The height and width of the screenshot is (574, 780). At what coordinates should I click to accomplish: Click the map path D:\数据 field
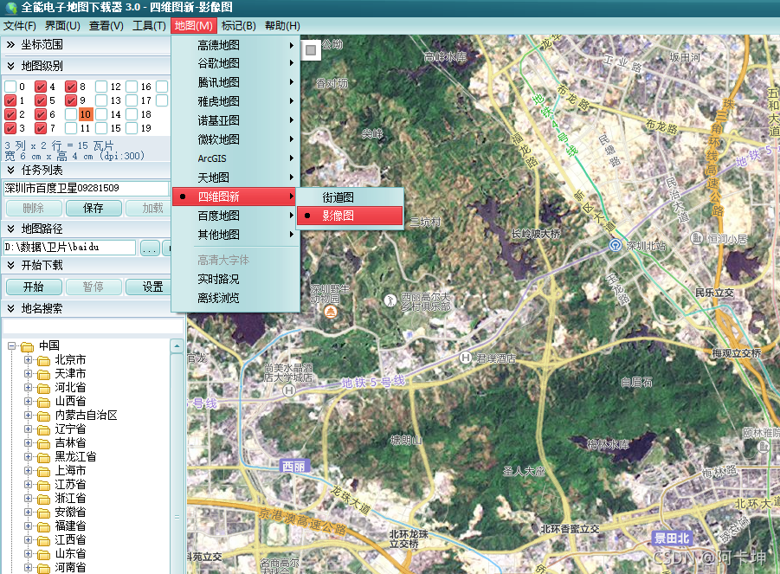point(69,248)
